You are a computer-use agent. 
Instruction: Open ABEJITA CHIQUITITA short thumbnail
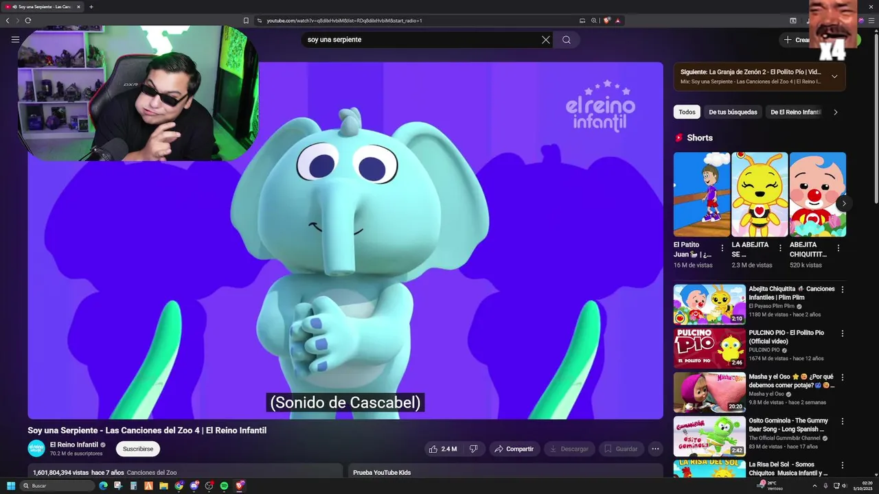coord(818,194)
